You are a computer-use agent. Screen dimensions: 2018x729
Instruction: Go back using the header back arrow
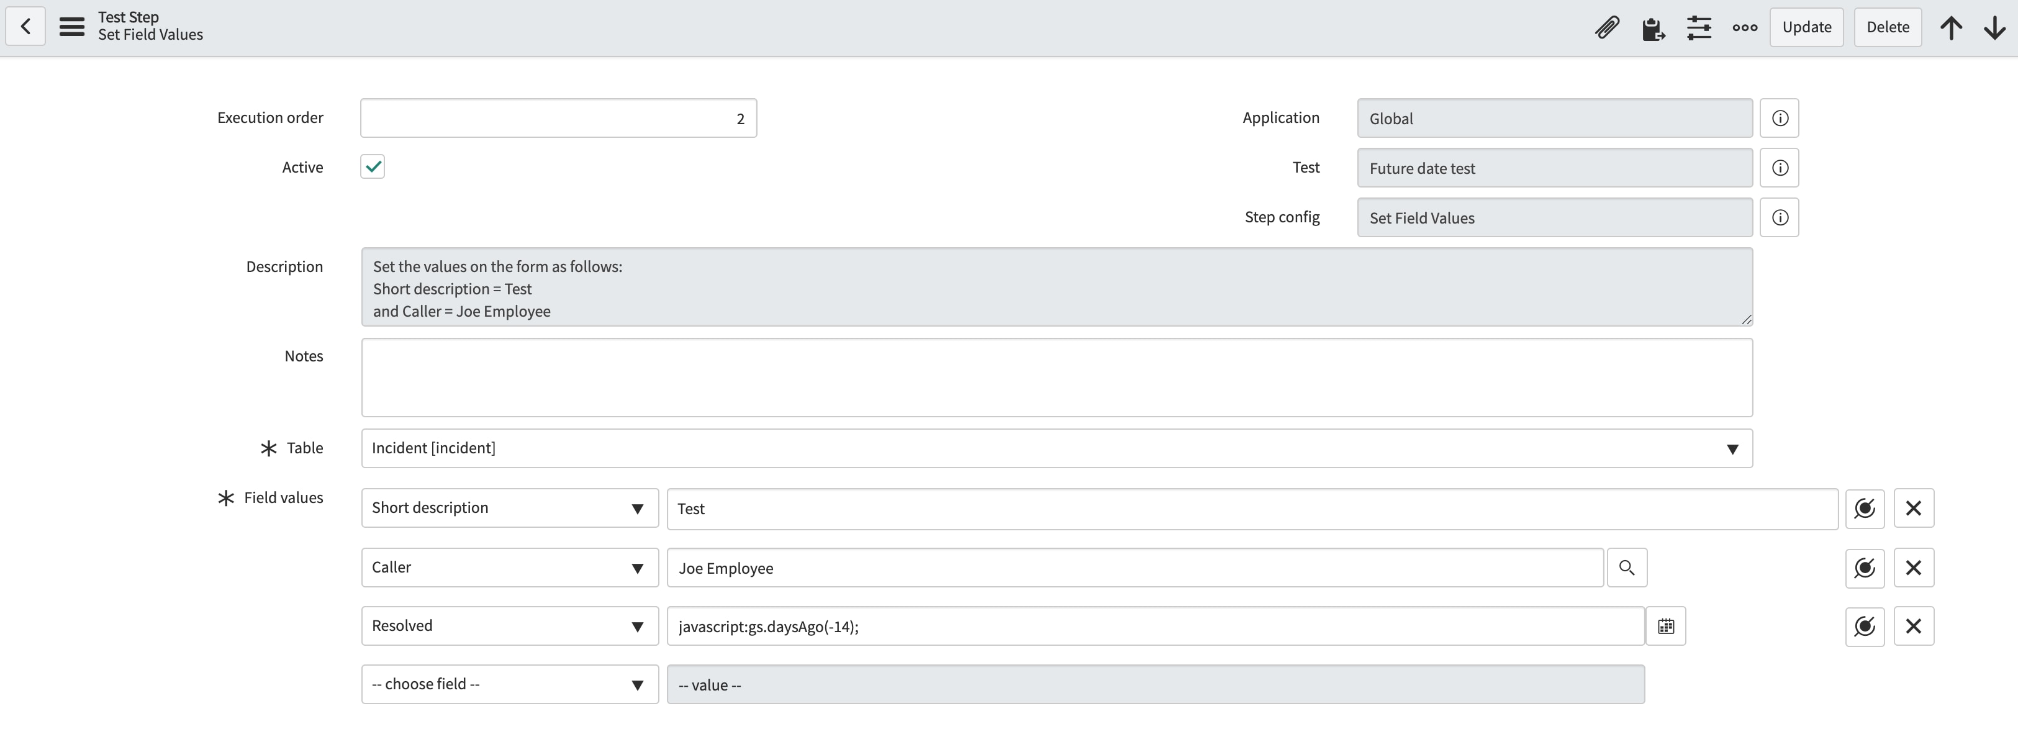click(x=25, y=27)
